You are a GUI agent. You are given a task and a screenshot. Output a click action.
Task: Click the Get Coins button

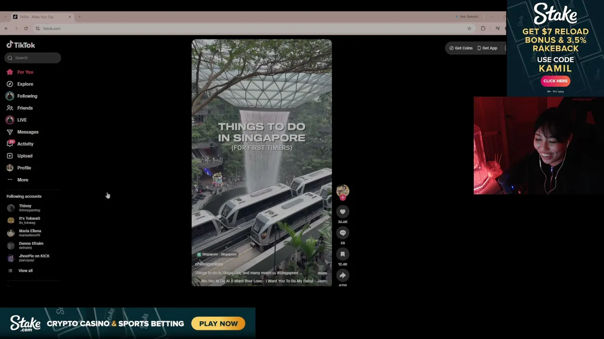coord(461,48)
